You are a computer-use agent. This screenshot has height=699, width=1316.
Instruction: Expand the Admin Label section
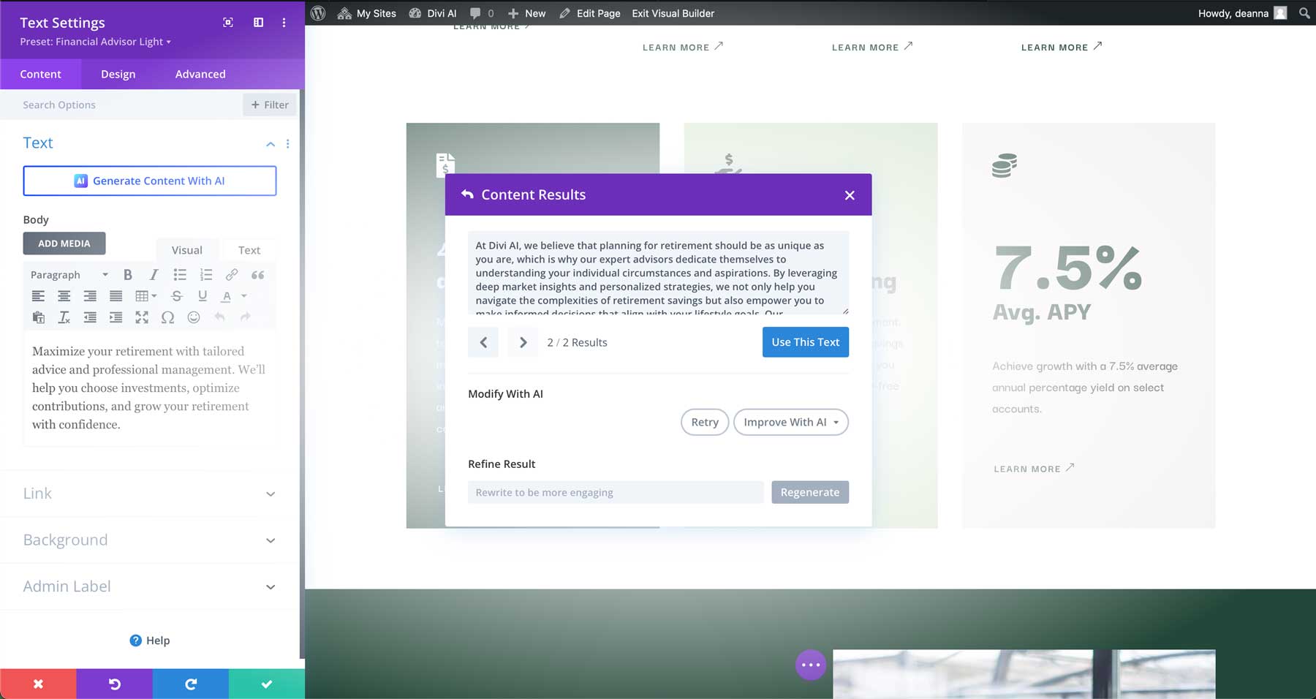[x=149, y=586]
